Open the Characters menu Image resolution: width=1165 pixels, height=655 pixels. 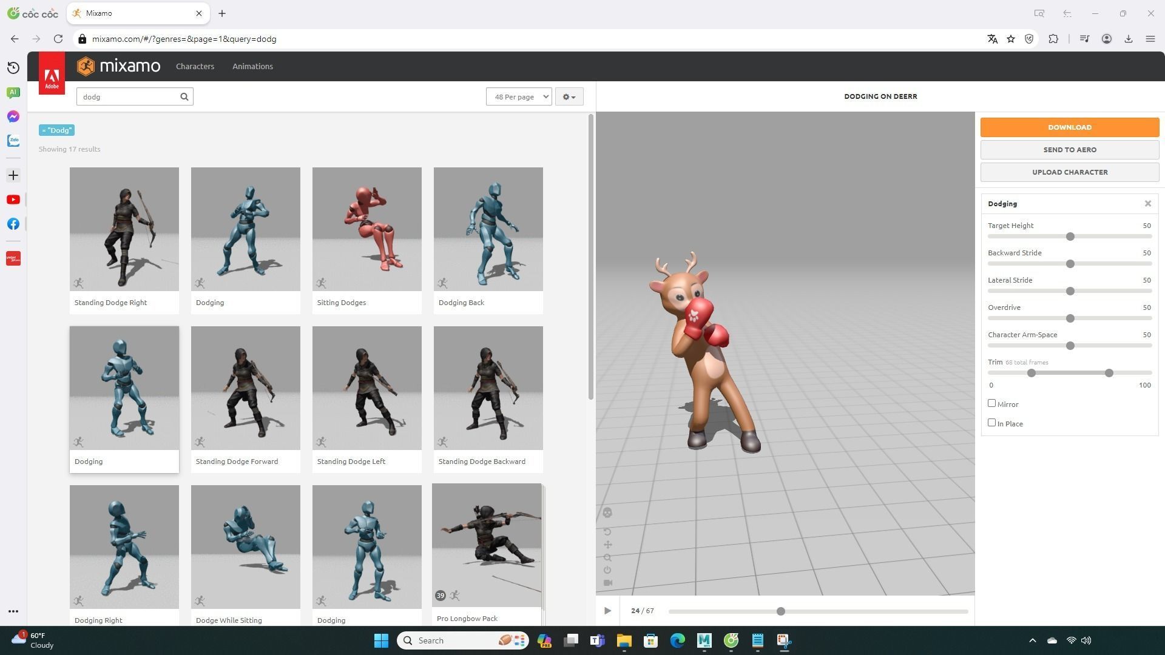tap(195, 66)
